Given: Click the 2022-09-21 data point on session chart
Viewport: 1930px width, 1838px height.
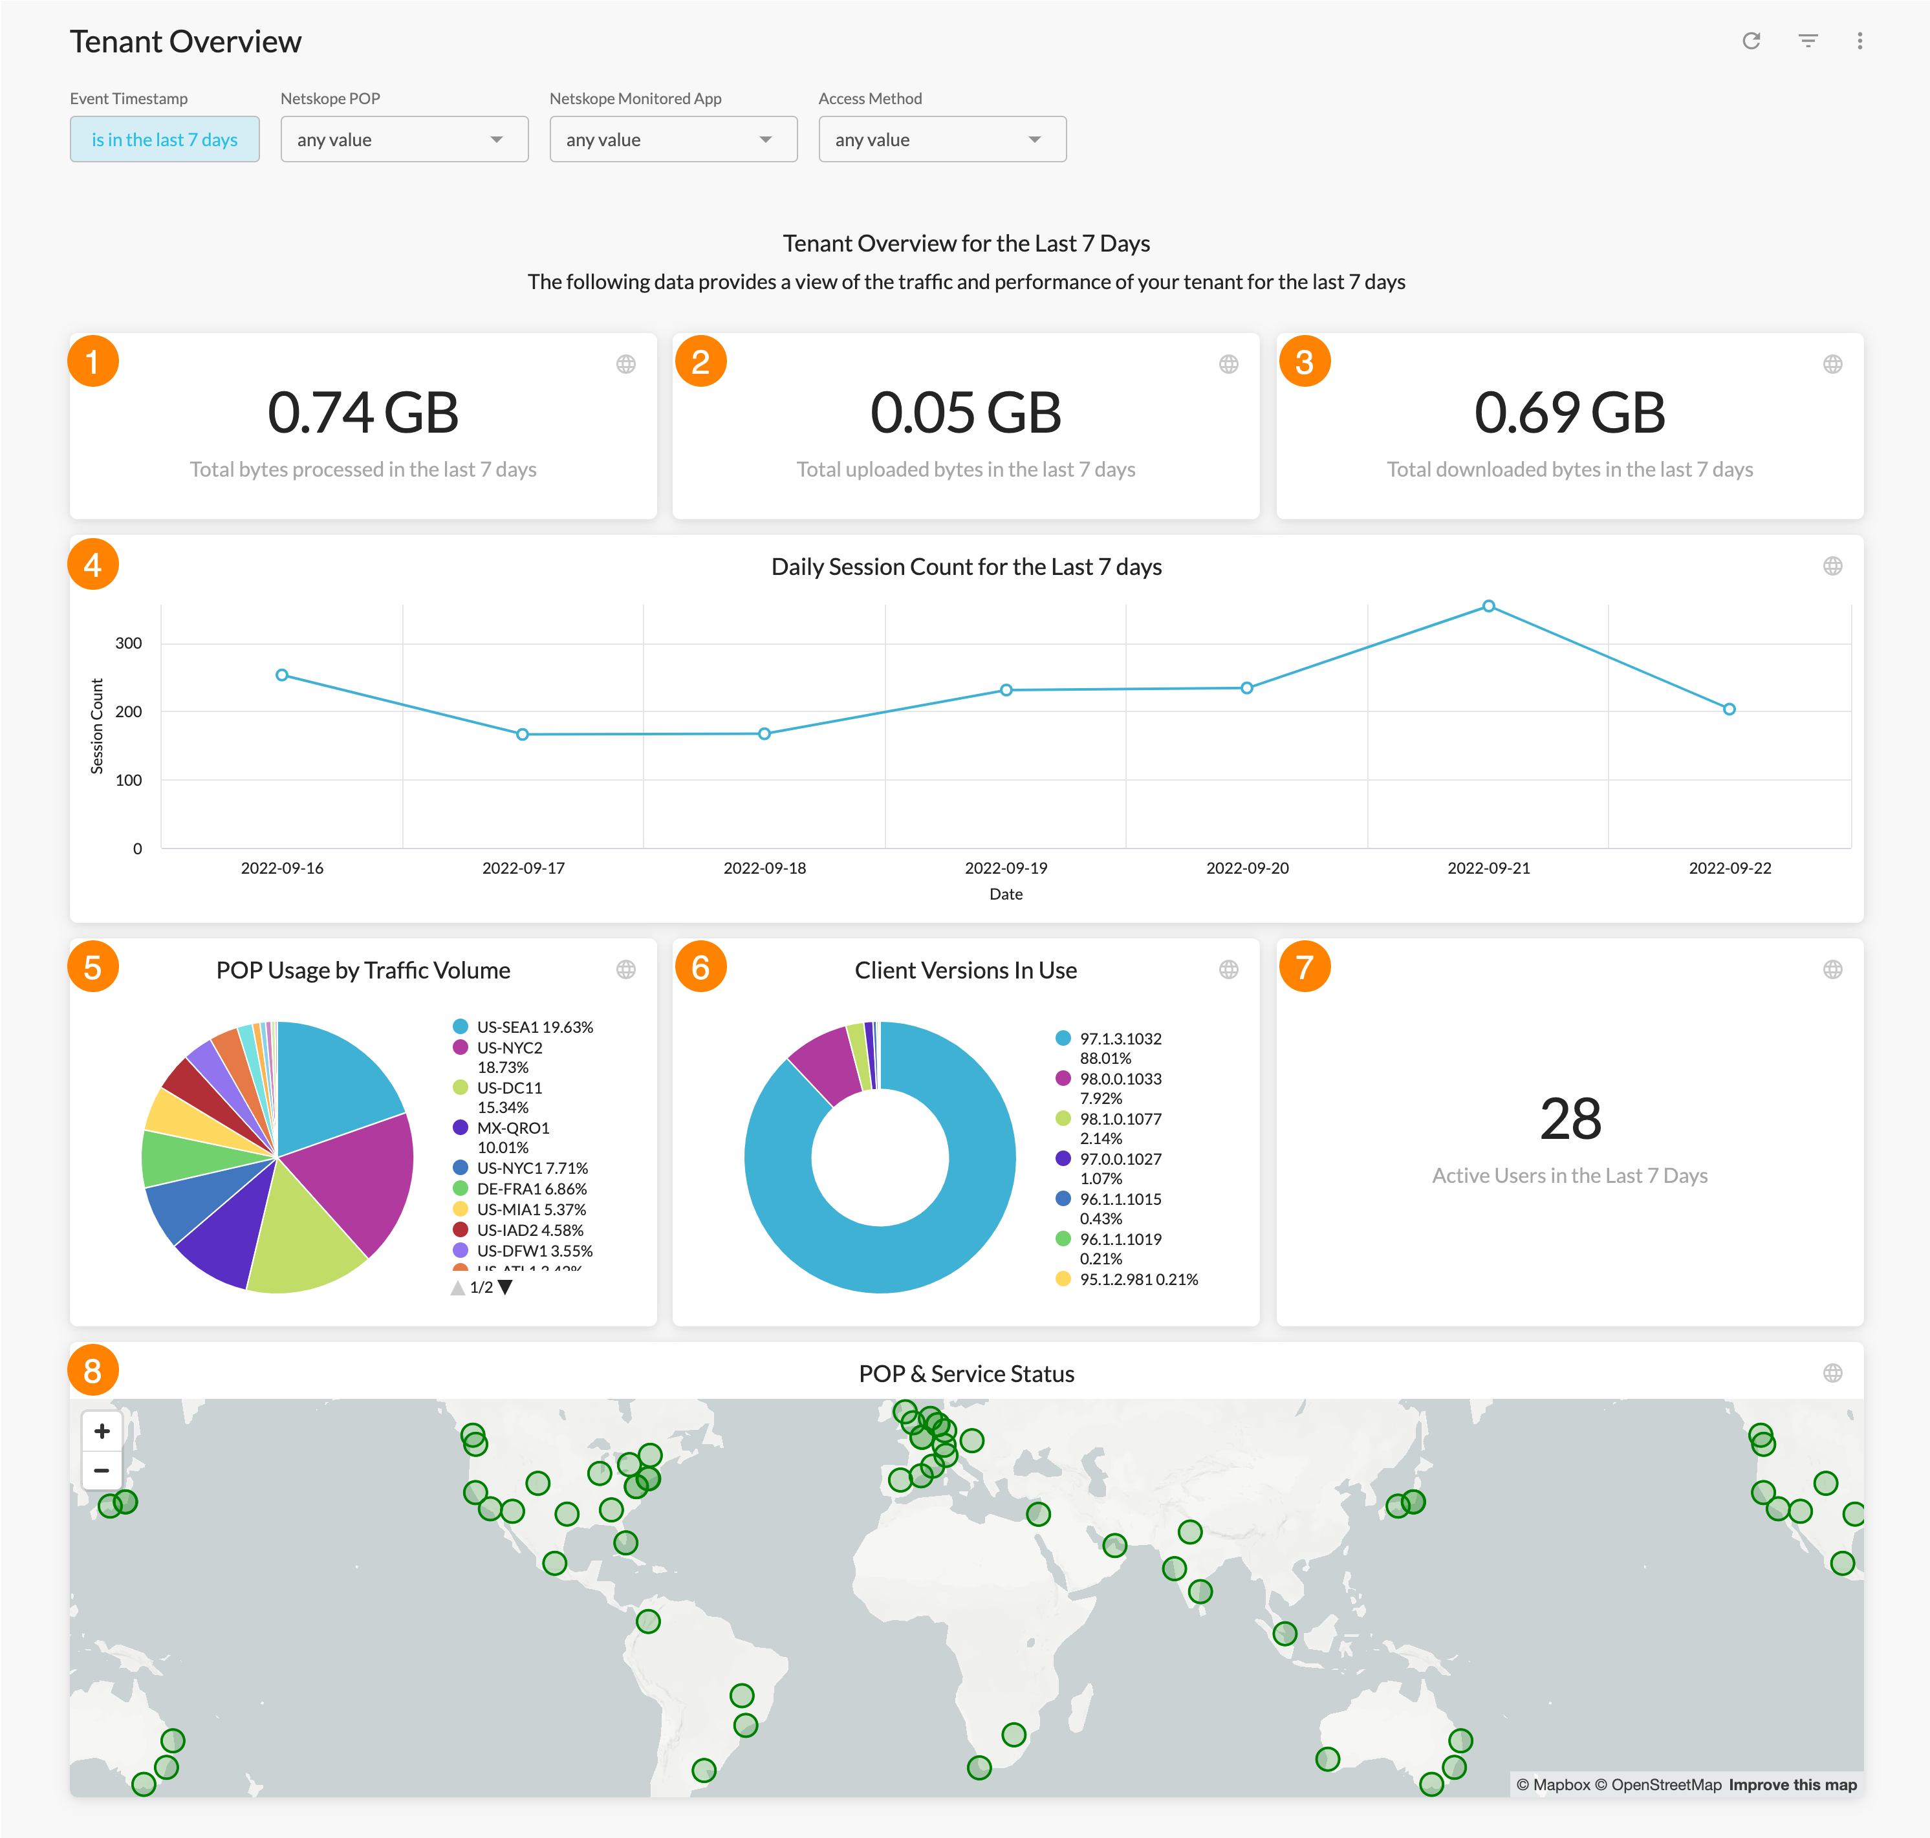Looking at the screenshot, I should click(1488, 607).
